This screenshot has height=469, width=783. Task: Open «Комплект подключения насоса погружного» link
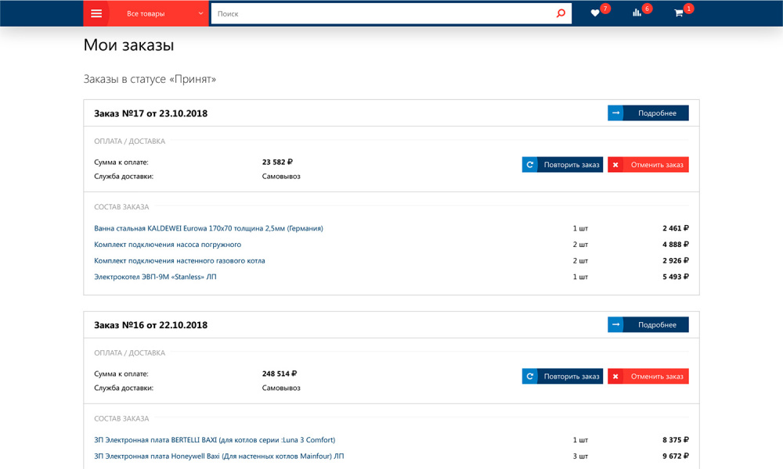(x=168, y=245)
